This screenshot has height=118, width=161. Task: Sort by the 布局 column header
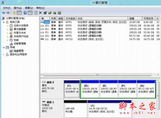[x=53, y=18]
